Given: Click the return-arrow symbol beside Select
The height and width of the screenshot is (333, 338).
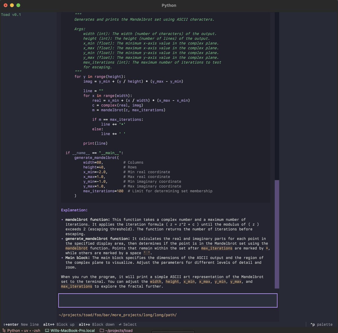Looking at the screenshot, I should point(119,324).
